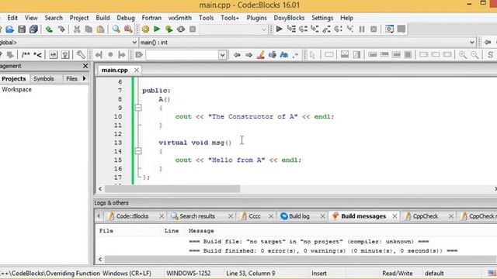Show more Management tabs with the arrow
The image size is (497, 279).
85,78
